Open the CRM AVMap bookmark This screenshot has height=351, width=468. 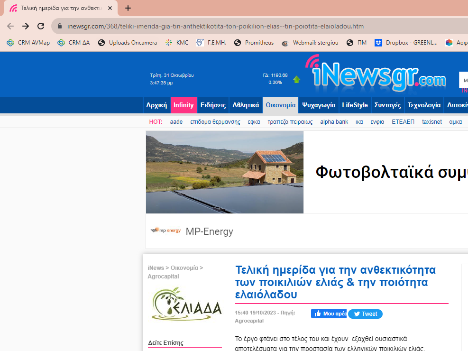pos(28,43)
